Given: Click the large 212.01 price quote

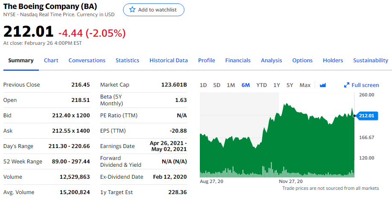Looking at the screenshot, I should coord(28,32).
